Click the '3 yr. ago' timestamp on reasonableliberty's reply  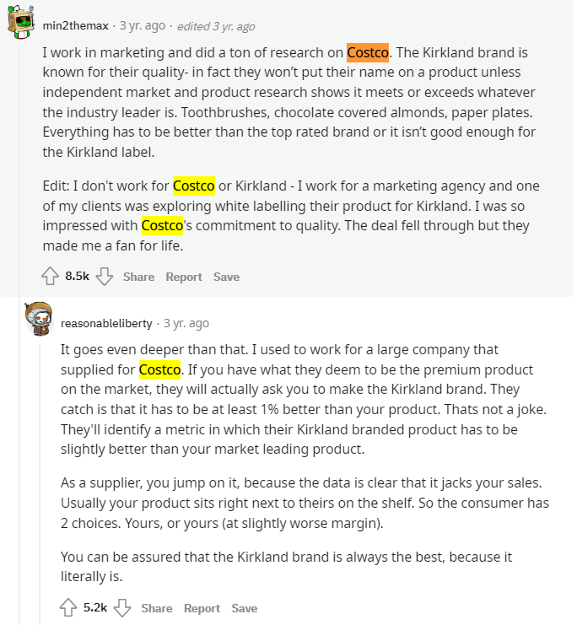(x=186, y=323)
